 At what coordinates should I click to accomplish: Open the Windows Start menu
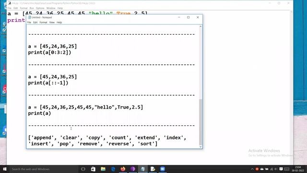point(5,169)
